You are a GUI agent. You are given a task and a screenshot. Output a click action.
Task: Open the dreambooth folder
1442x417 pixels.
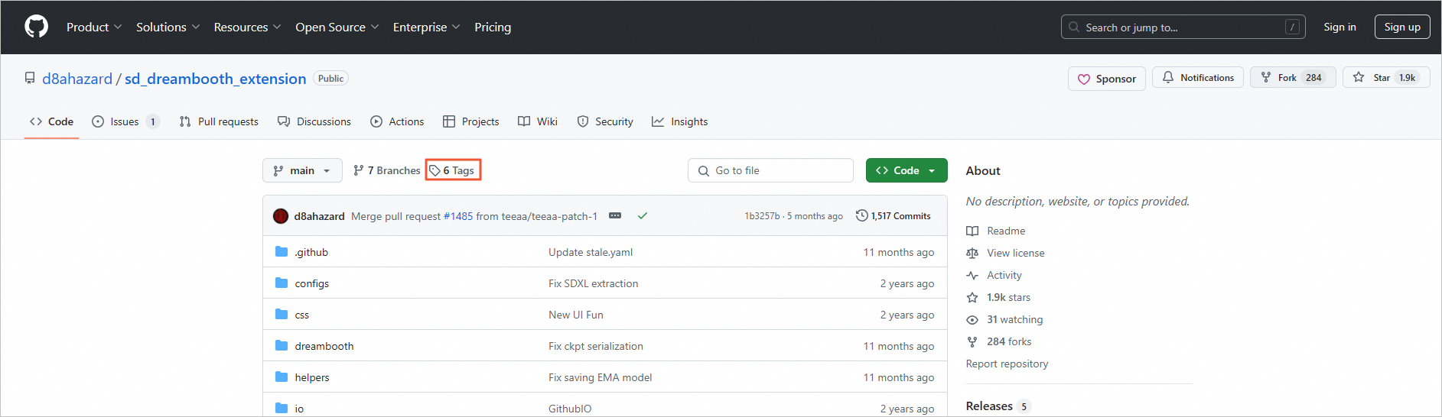(x=324, y=346)
